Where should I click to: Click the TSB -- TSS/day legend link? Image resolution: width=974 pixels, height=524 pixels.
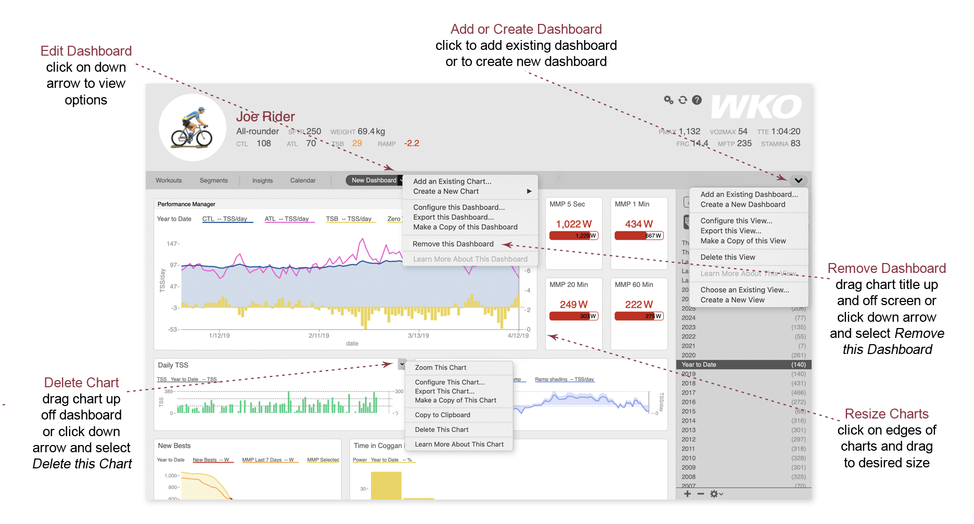click(351, 219)
